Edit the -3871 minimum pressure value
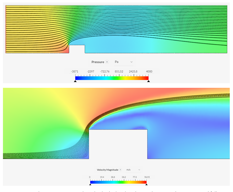 74,71
